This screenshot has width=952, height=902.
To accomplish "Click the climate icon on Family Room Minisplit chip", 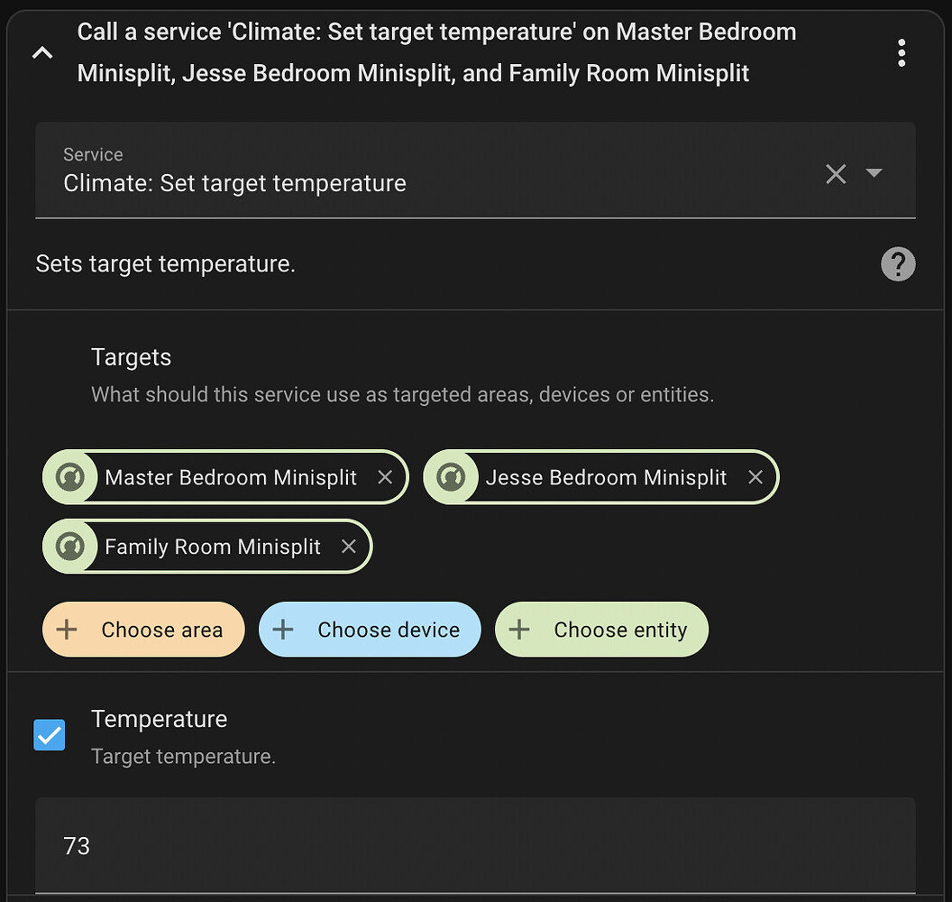I will (69, 546).
